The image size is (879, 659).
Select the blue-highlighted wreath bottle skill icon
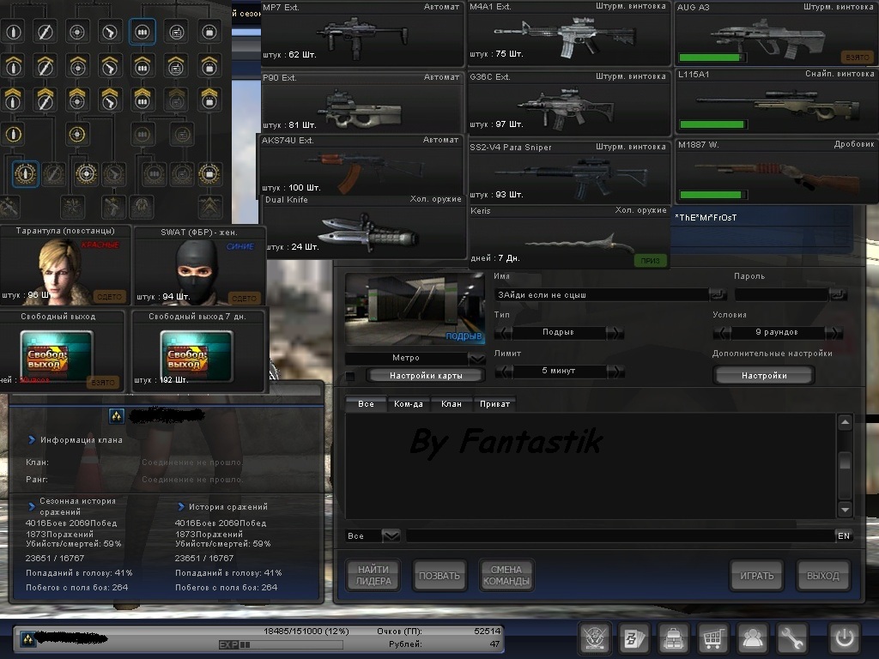(x=25, y=173)
